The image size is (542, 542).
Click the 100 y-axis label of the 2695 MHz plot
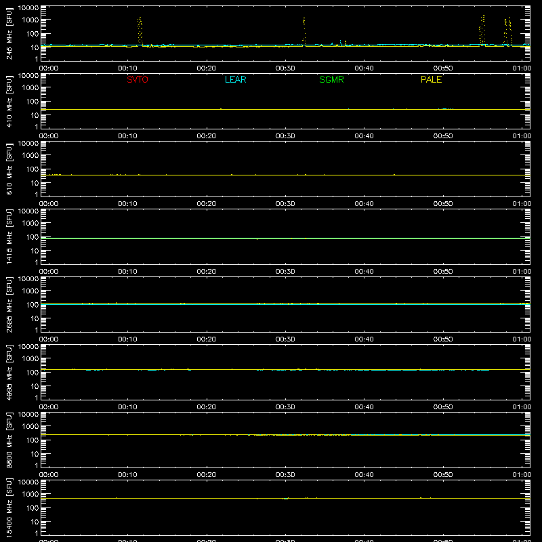point(33,305)
